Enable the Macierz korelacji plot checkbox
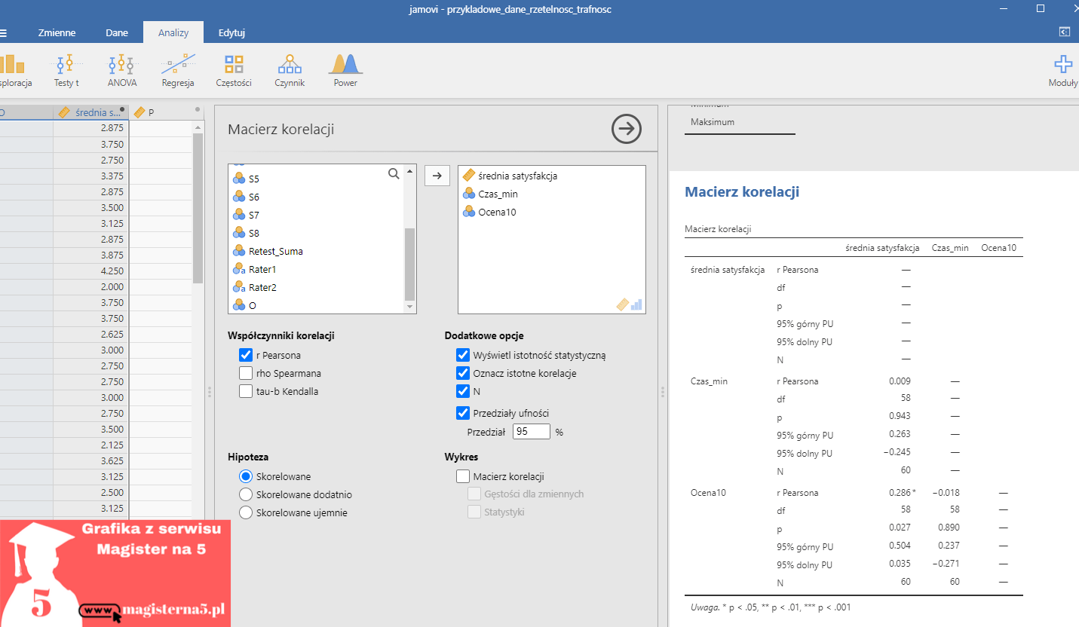This screenshot has width=1079, height=627. (x=463, y=476)
